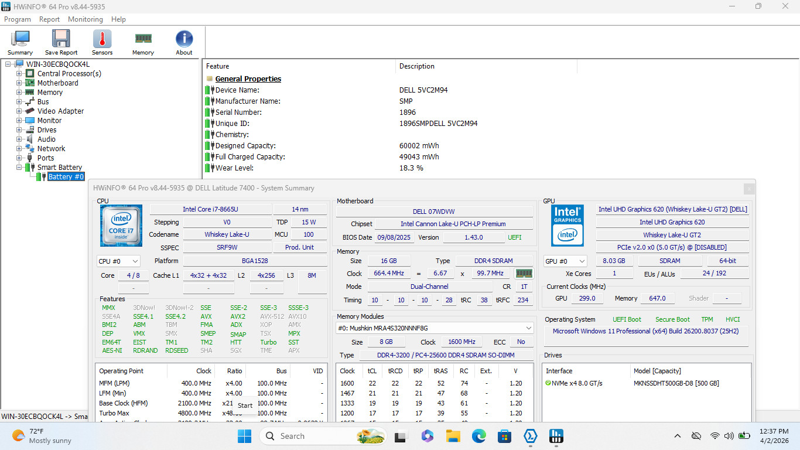Expand the Central Processor(s) tree node
Viewport: 800px width, 450px height.
point(19,73)
